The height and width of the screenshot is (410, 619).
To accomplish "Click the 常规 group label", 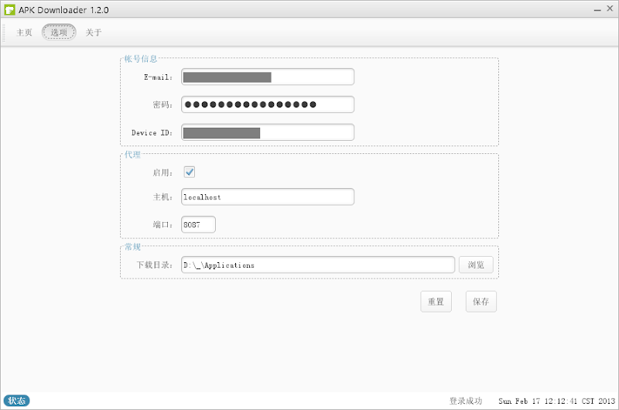I will click(132, 247).
